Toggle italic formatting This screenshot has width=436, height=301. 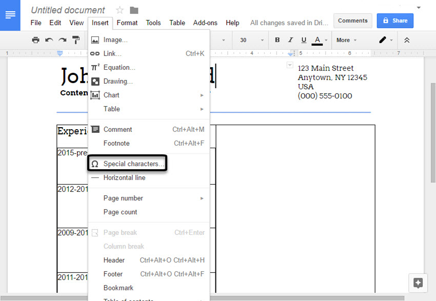pos(290,40)
